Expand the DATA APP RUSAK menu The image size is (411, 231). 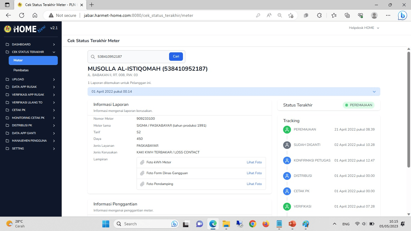31,87
